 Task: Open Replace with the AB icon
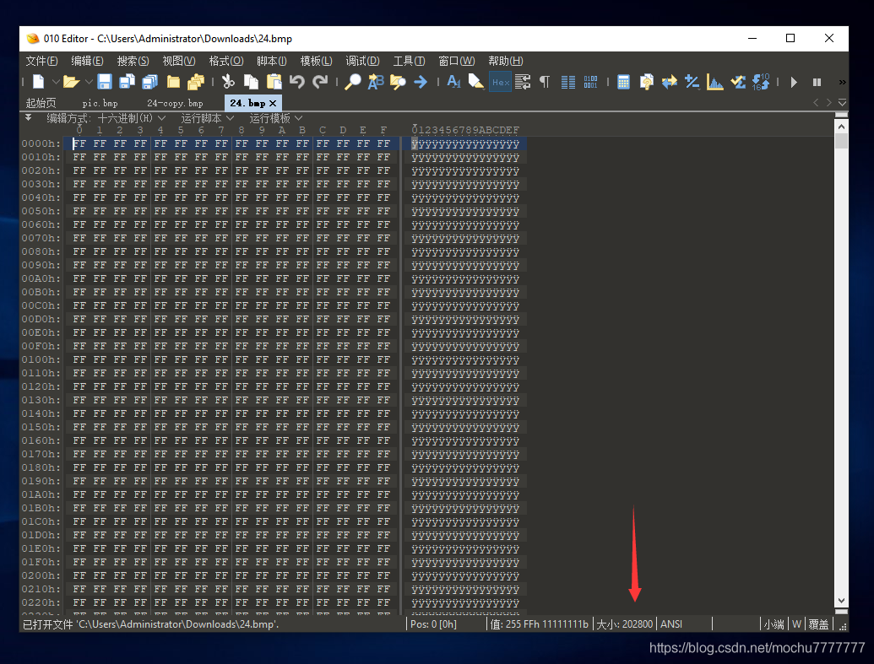pyautogui.click(x=376, y=82)
